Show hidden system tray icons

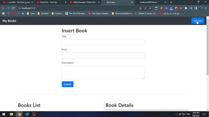click(176, 114)
